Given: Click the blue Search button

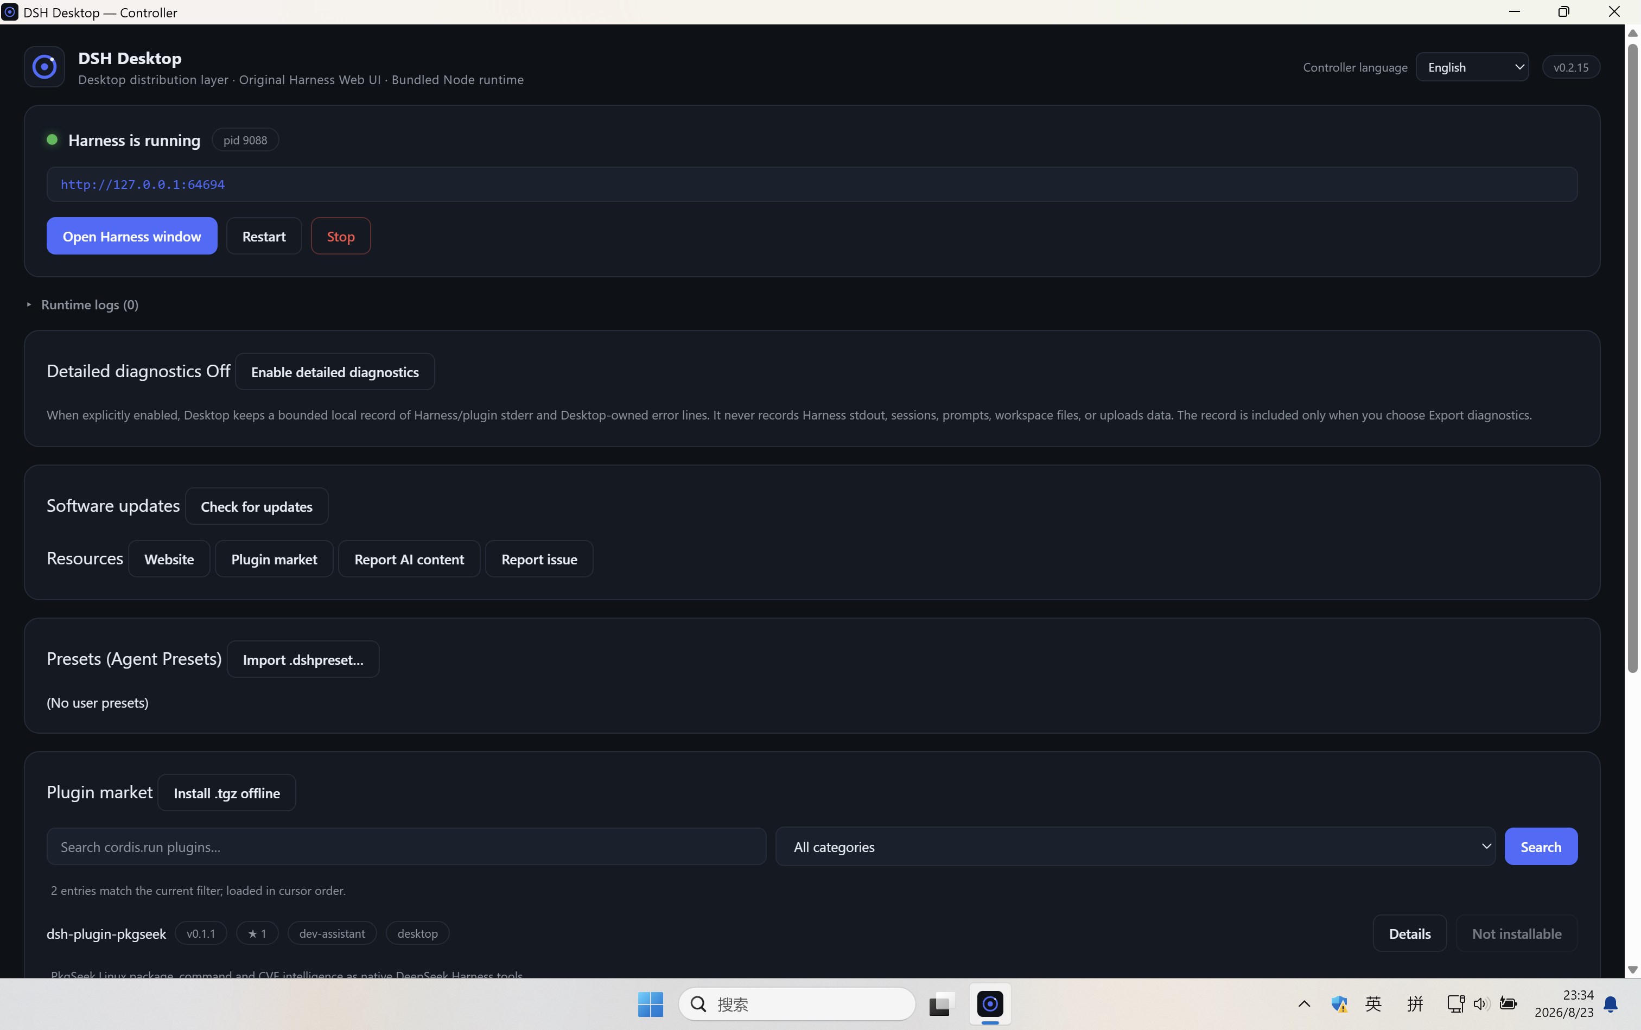Looking at the screenshot, I should [x=1541, y=847].
